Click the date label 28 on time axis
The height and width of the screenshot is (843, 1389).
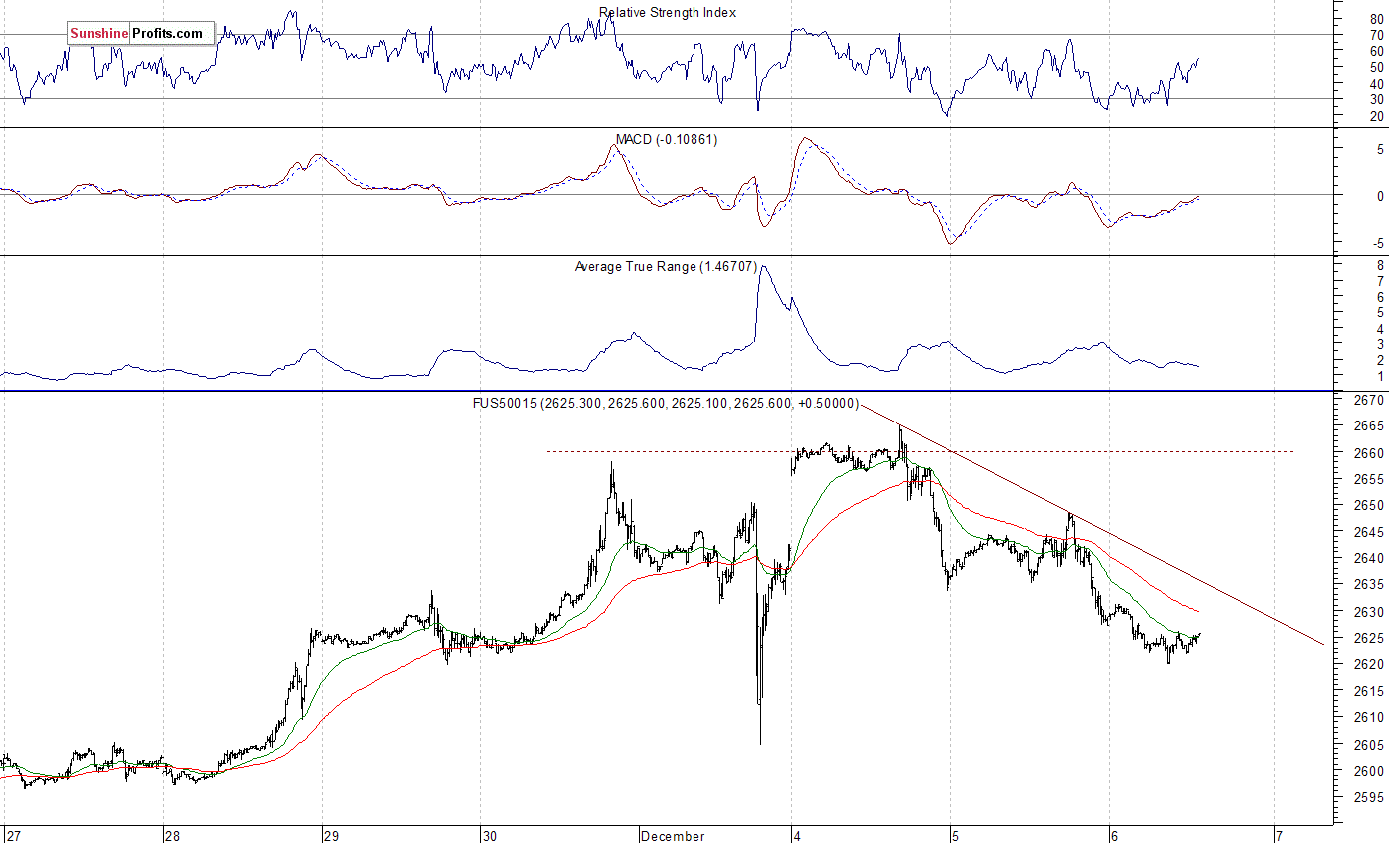[x=173, y=836]
